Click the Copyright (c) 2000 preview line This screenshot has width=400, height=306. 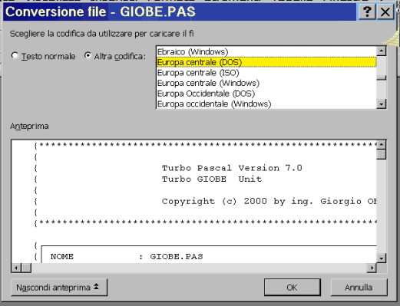coord(269,202)
